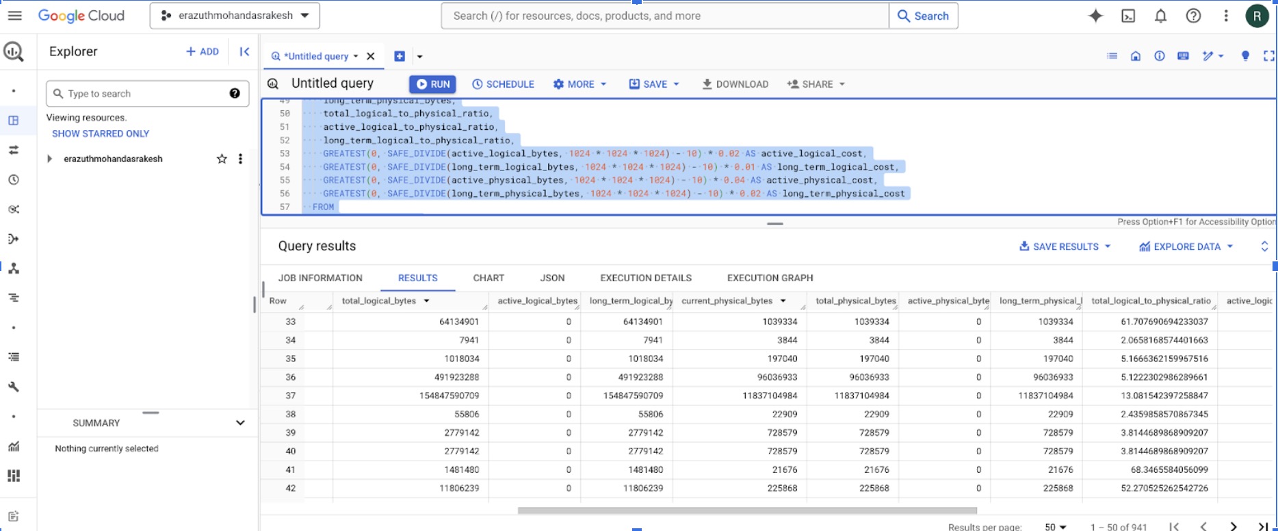Click the horizontal results scrollbar
The image size is (1278, 531).
tap(747, 510)
